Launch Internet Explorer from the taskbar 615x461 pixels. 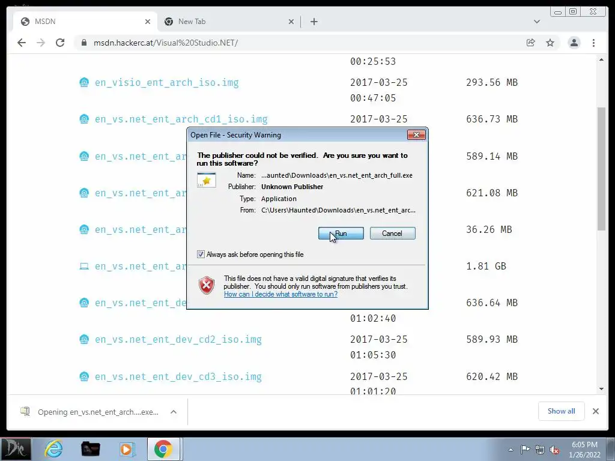point(53,449)
